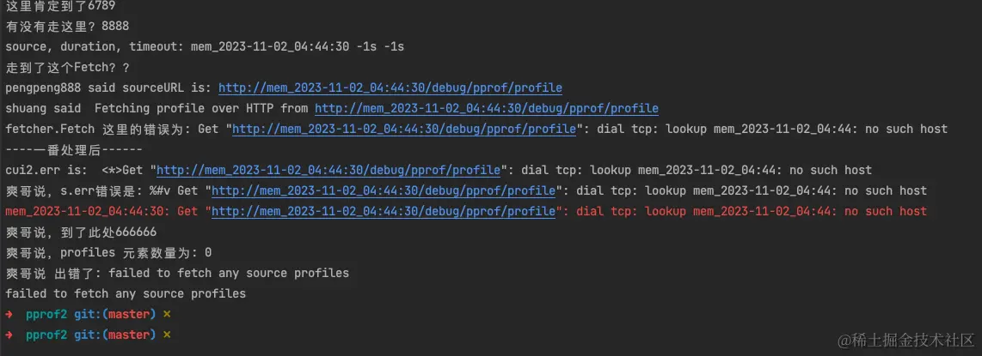Open the underlined URL in the red error line
Image resolution: width=982 pixels, height=356 pixels.
[x=384, y=211]
